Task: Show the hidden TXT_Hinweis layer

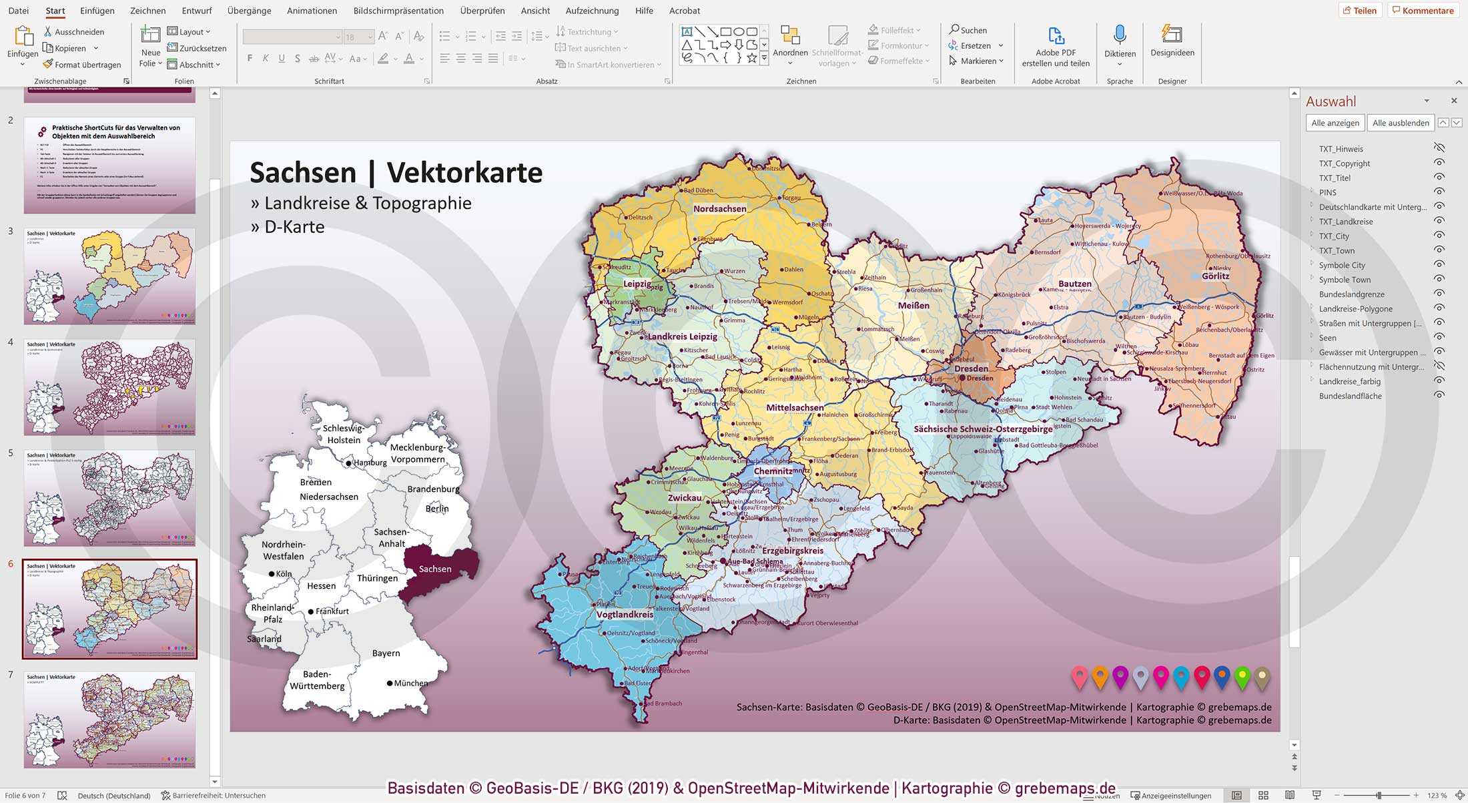Action: pyautogui.click(x=1439, y=148)
